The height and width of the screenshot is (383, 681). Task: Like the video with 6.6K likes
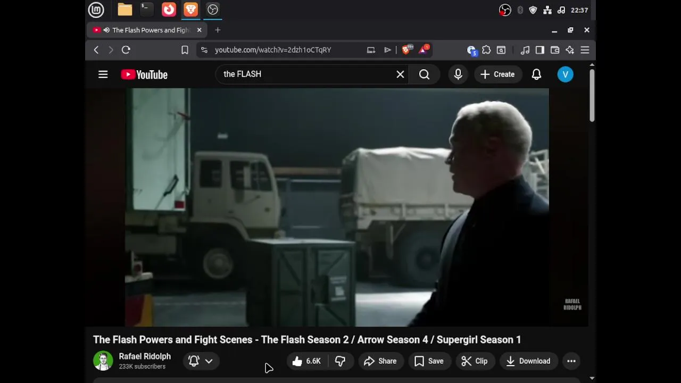[307, 361]
